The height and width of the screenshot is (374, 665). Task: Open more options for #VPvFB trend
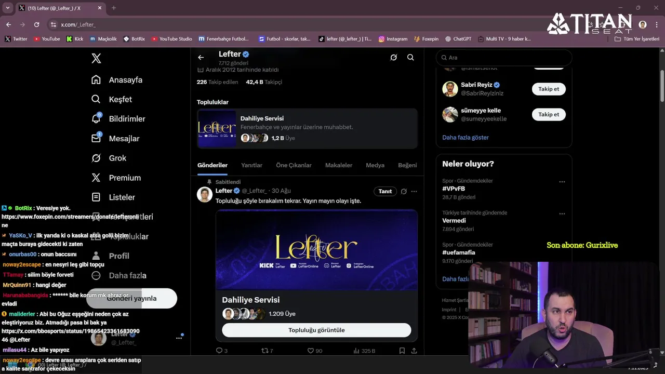point(562,182)
